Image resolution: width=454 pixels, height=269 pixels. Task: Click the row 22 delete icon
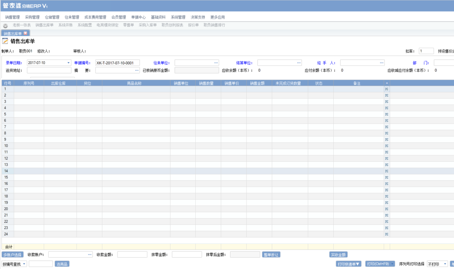click(386, 221)
